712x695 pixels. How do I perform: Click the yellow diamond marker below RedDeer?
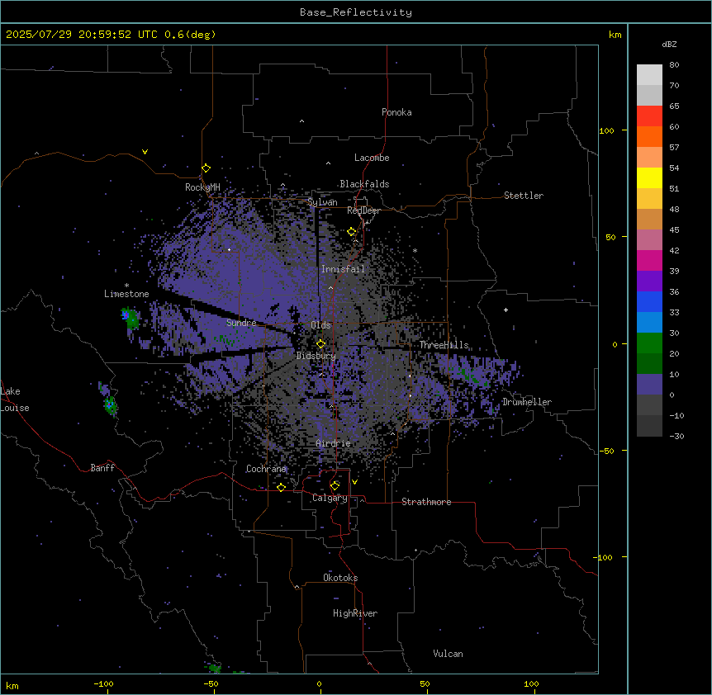pos(352,232)
